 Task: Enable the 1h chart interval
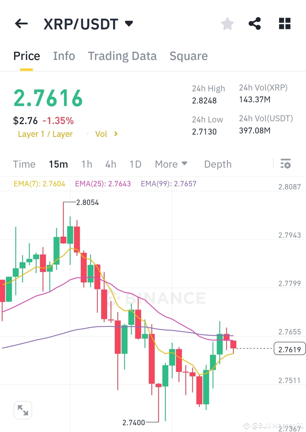click(87, 164)
